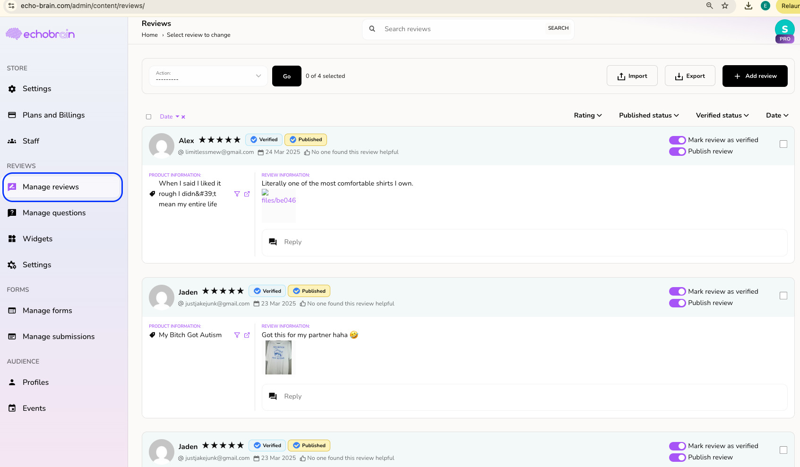Click the browser address bar URL
The width and height of the screenshot is (800, 467).
(83, 6)
